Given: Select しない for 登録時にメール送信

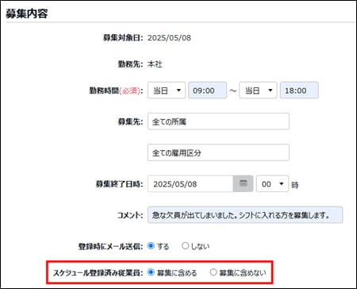Looking at the screenshot, I should (x=185, y=246).
